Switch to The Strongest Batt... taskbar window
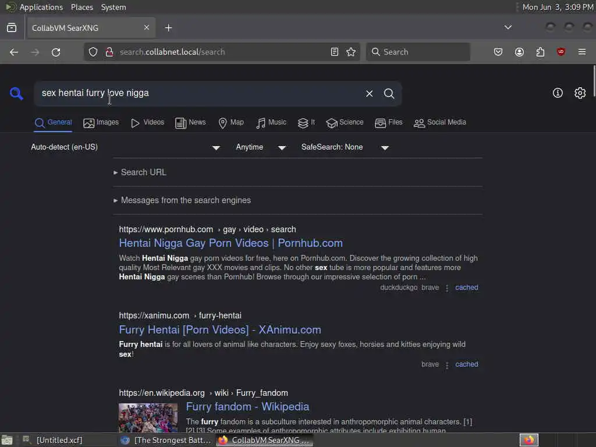 pyautogui.click(x=166, y=440)
